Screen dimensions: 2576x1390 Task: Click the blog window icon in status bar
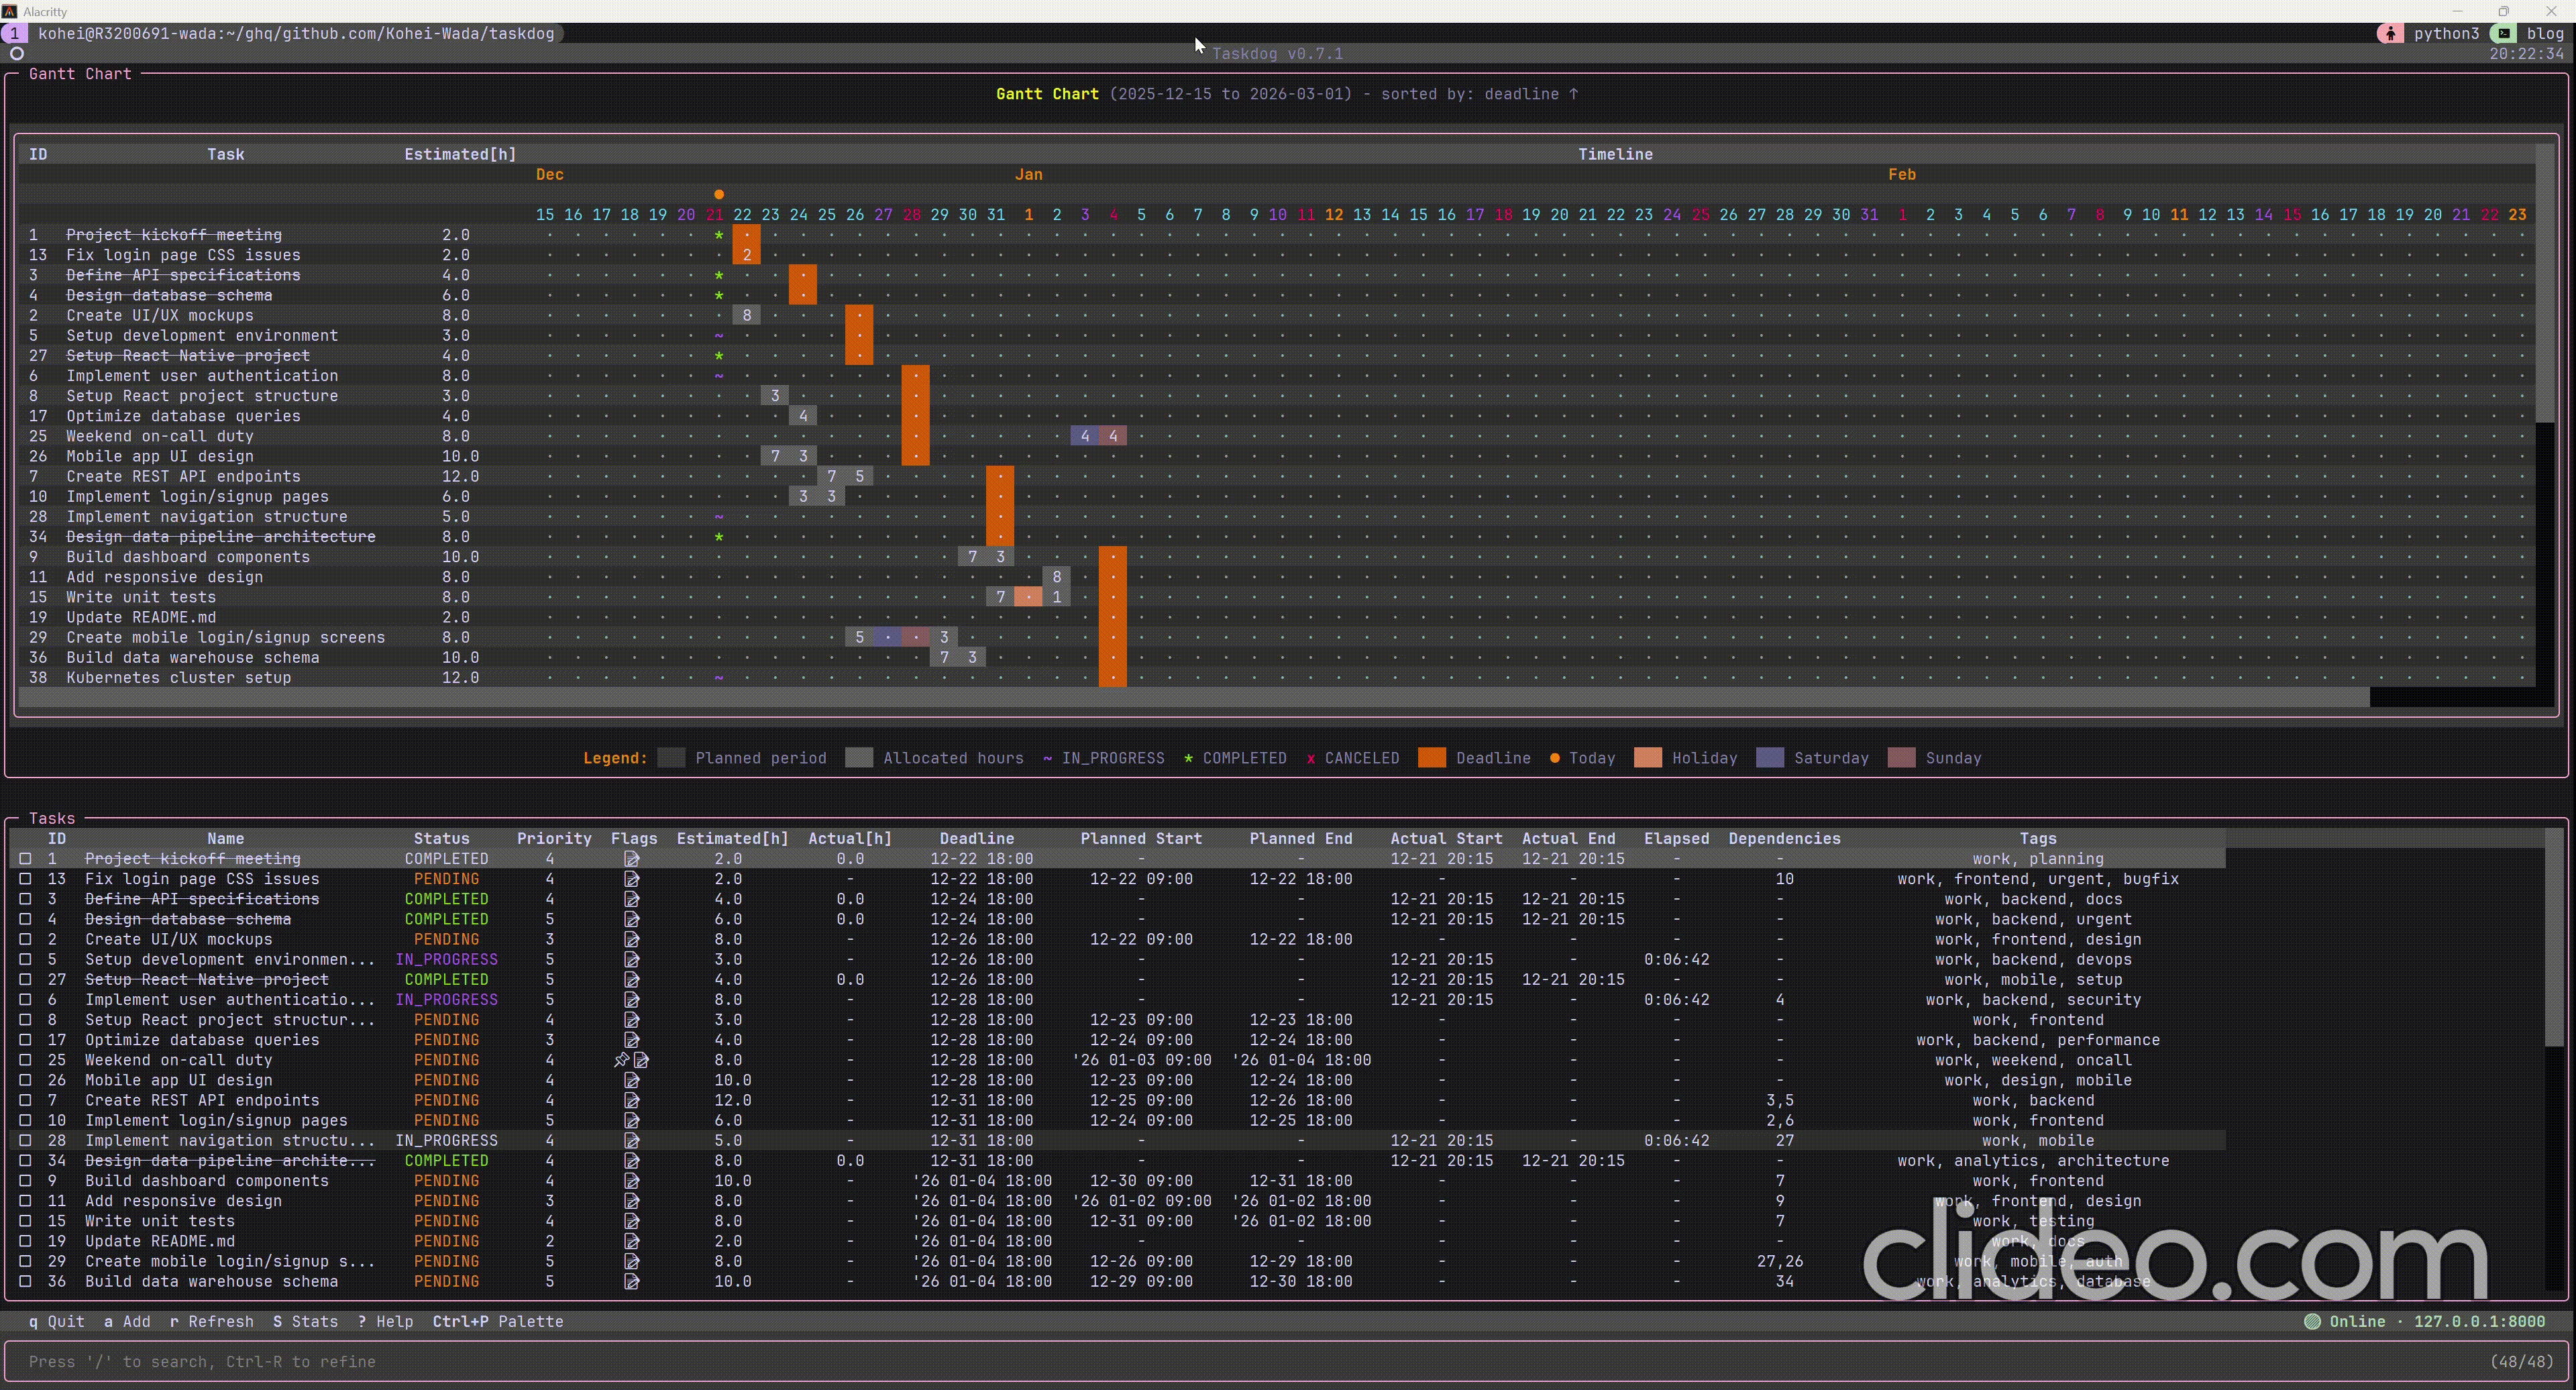pos(2504,33)
